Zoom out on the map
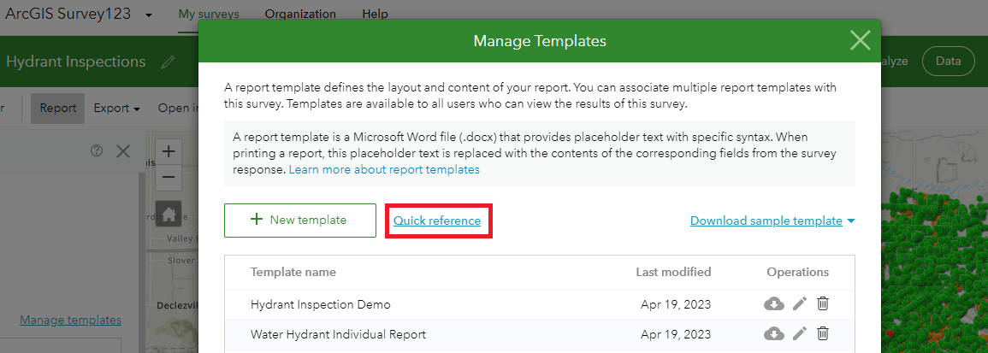This screenshot has width=988, height=353. (x=169, y=178)
